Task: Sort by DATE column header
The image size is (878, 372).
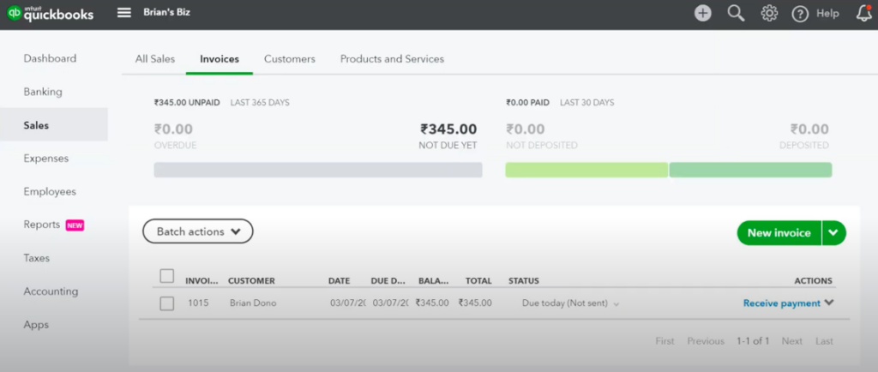Action: (x=339, y=281)
